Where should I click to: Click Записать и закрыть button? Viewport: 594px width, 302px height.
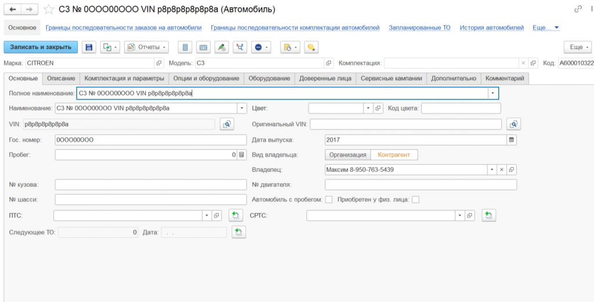41,47
